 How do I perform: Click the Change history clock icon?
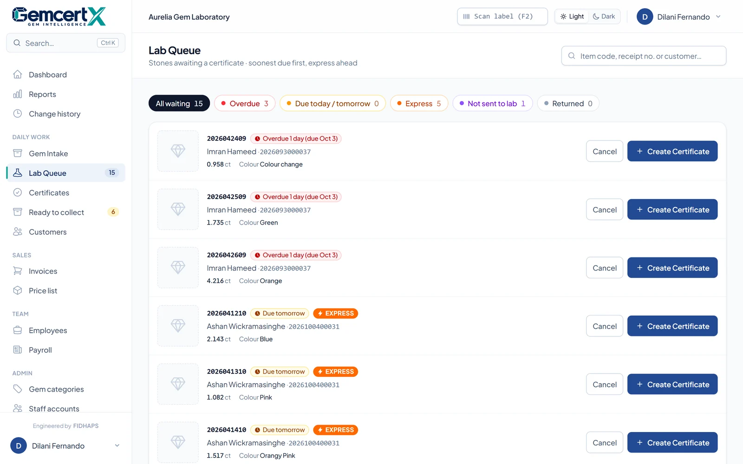[18, 114]
